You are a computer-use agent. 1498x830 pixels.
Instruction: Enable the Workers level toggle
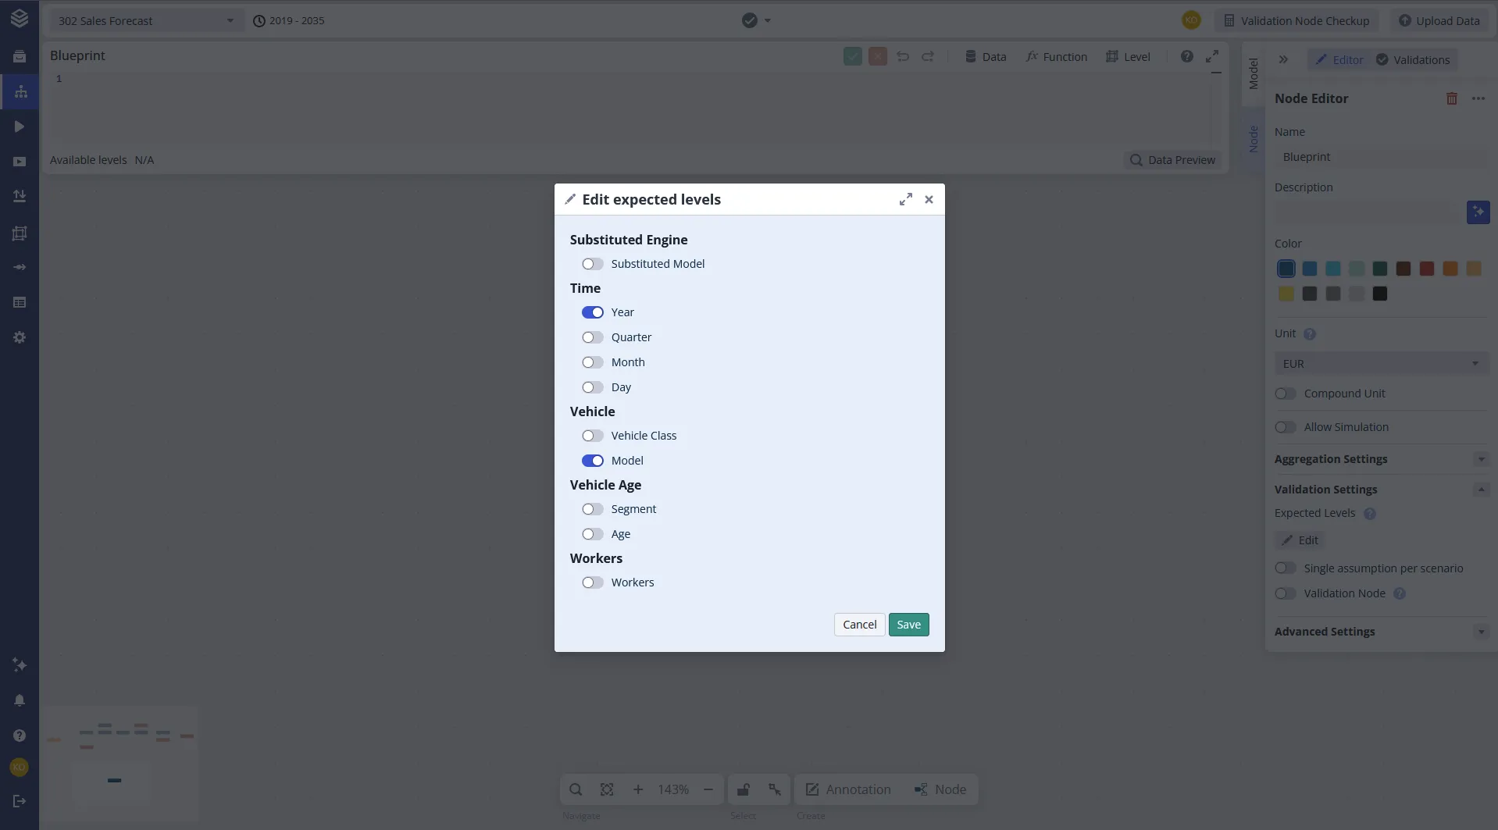point(593,582)
